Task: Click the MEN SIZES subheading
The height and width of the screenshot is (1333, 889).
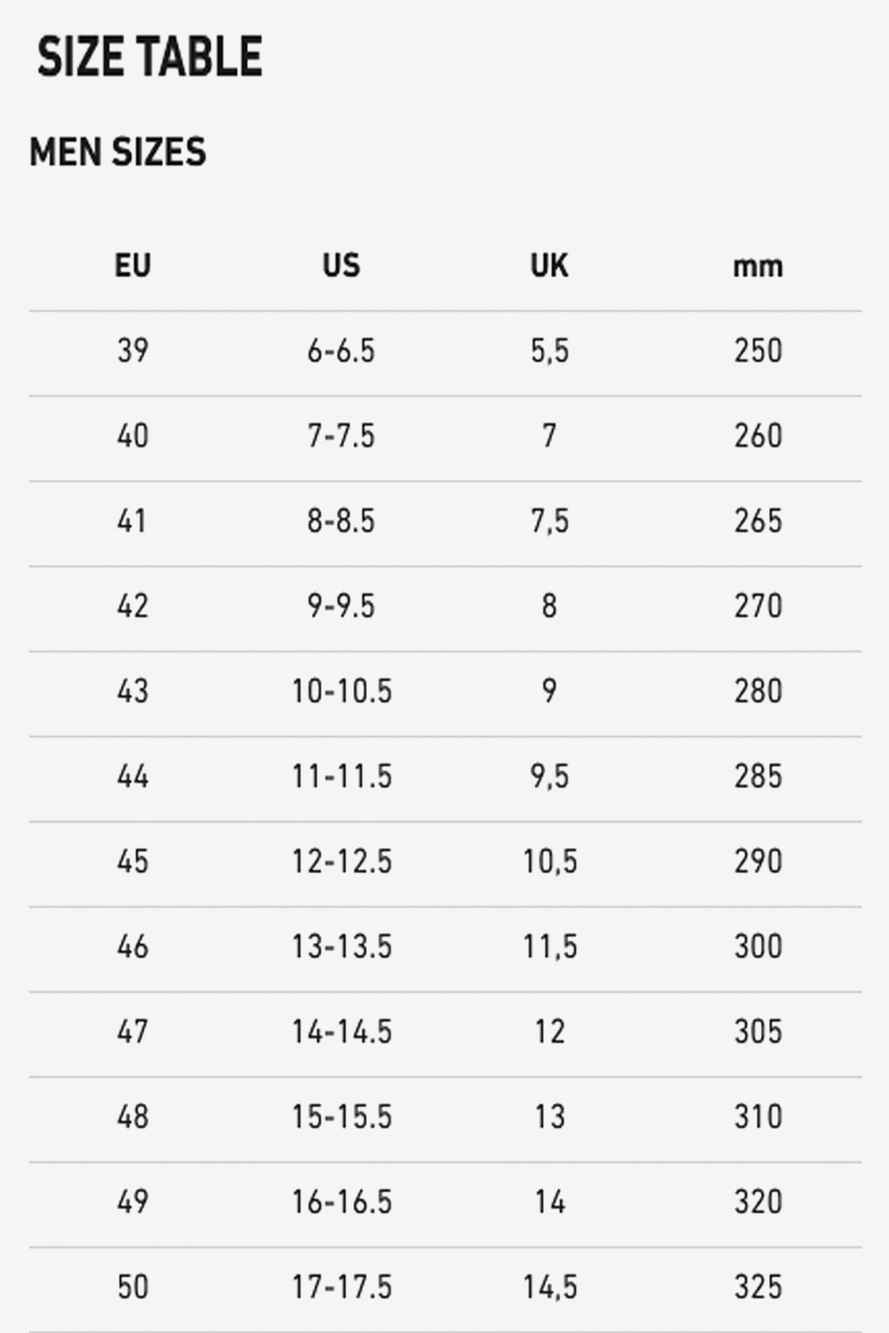Action: pos(118,152)
